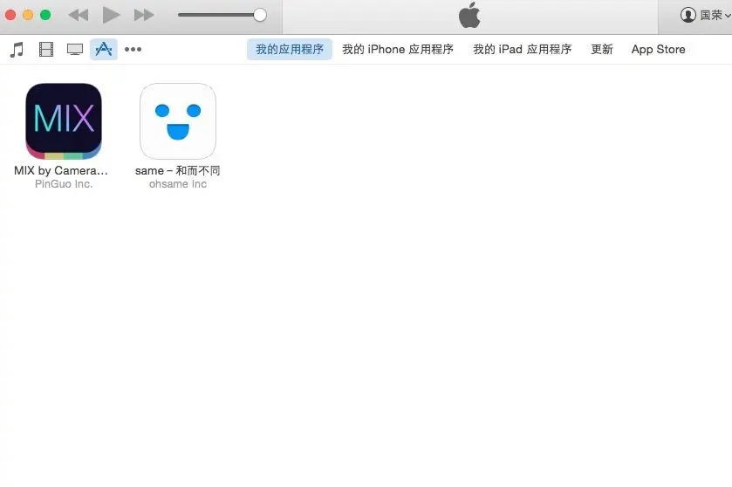Minimize the window with yellow button
The height and width of the screenshot is (487, 732).
pos(28,15)
